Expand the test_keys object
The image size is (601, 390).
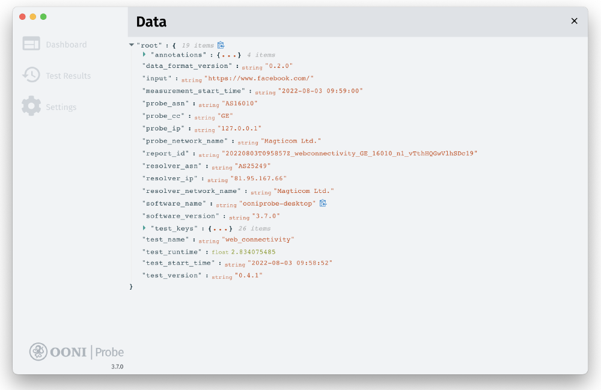144,228
